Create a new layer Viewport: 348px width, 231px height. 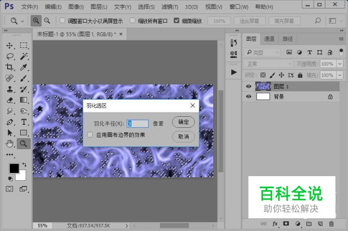320,223
